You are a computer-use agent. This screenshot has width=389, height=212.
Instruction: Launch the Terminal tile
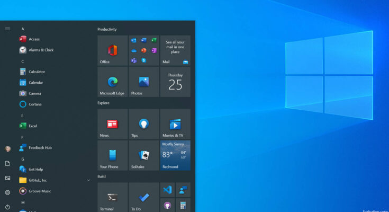tap(112, 197)
